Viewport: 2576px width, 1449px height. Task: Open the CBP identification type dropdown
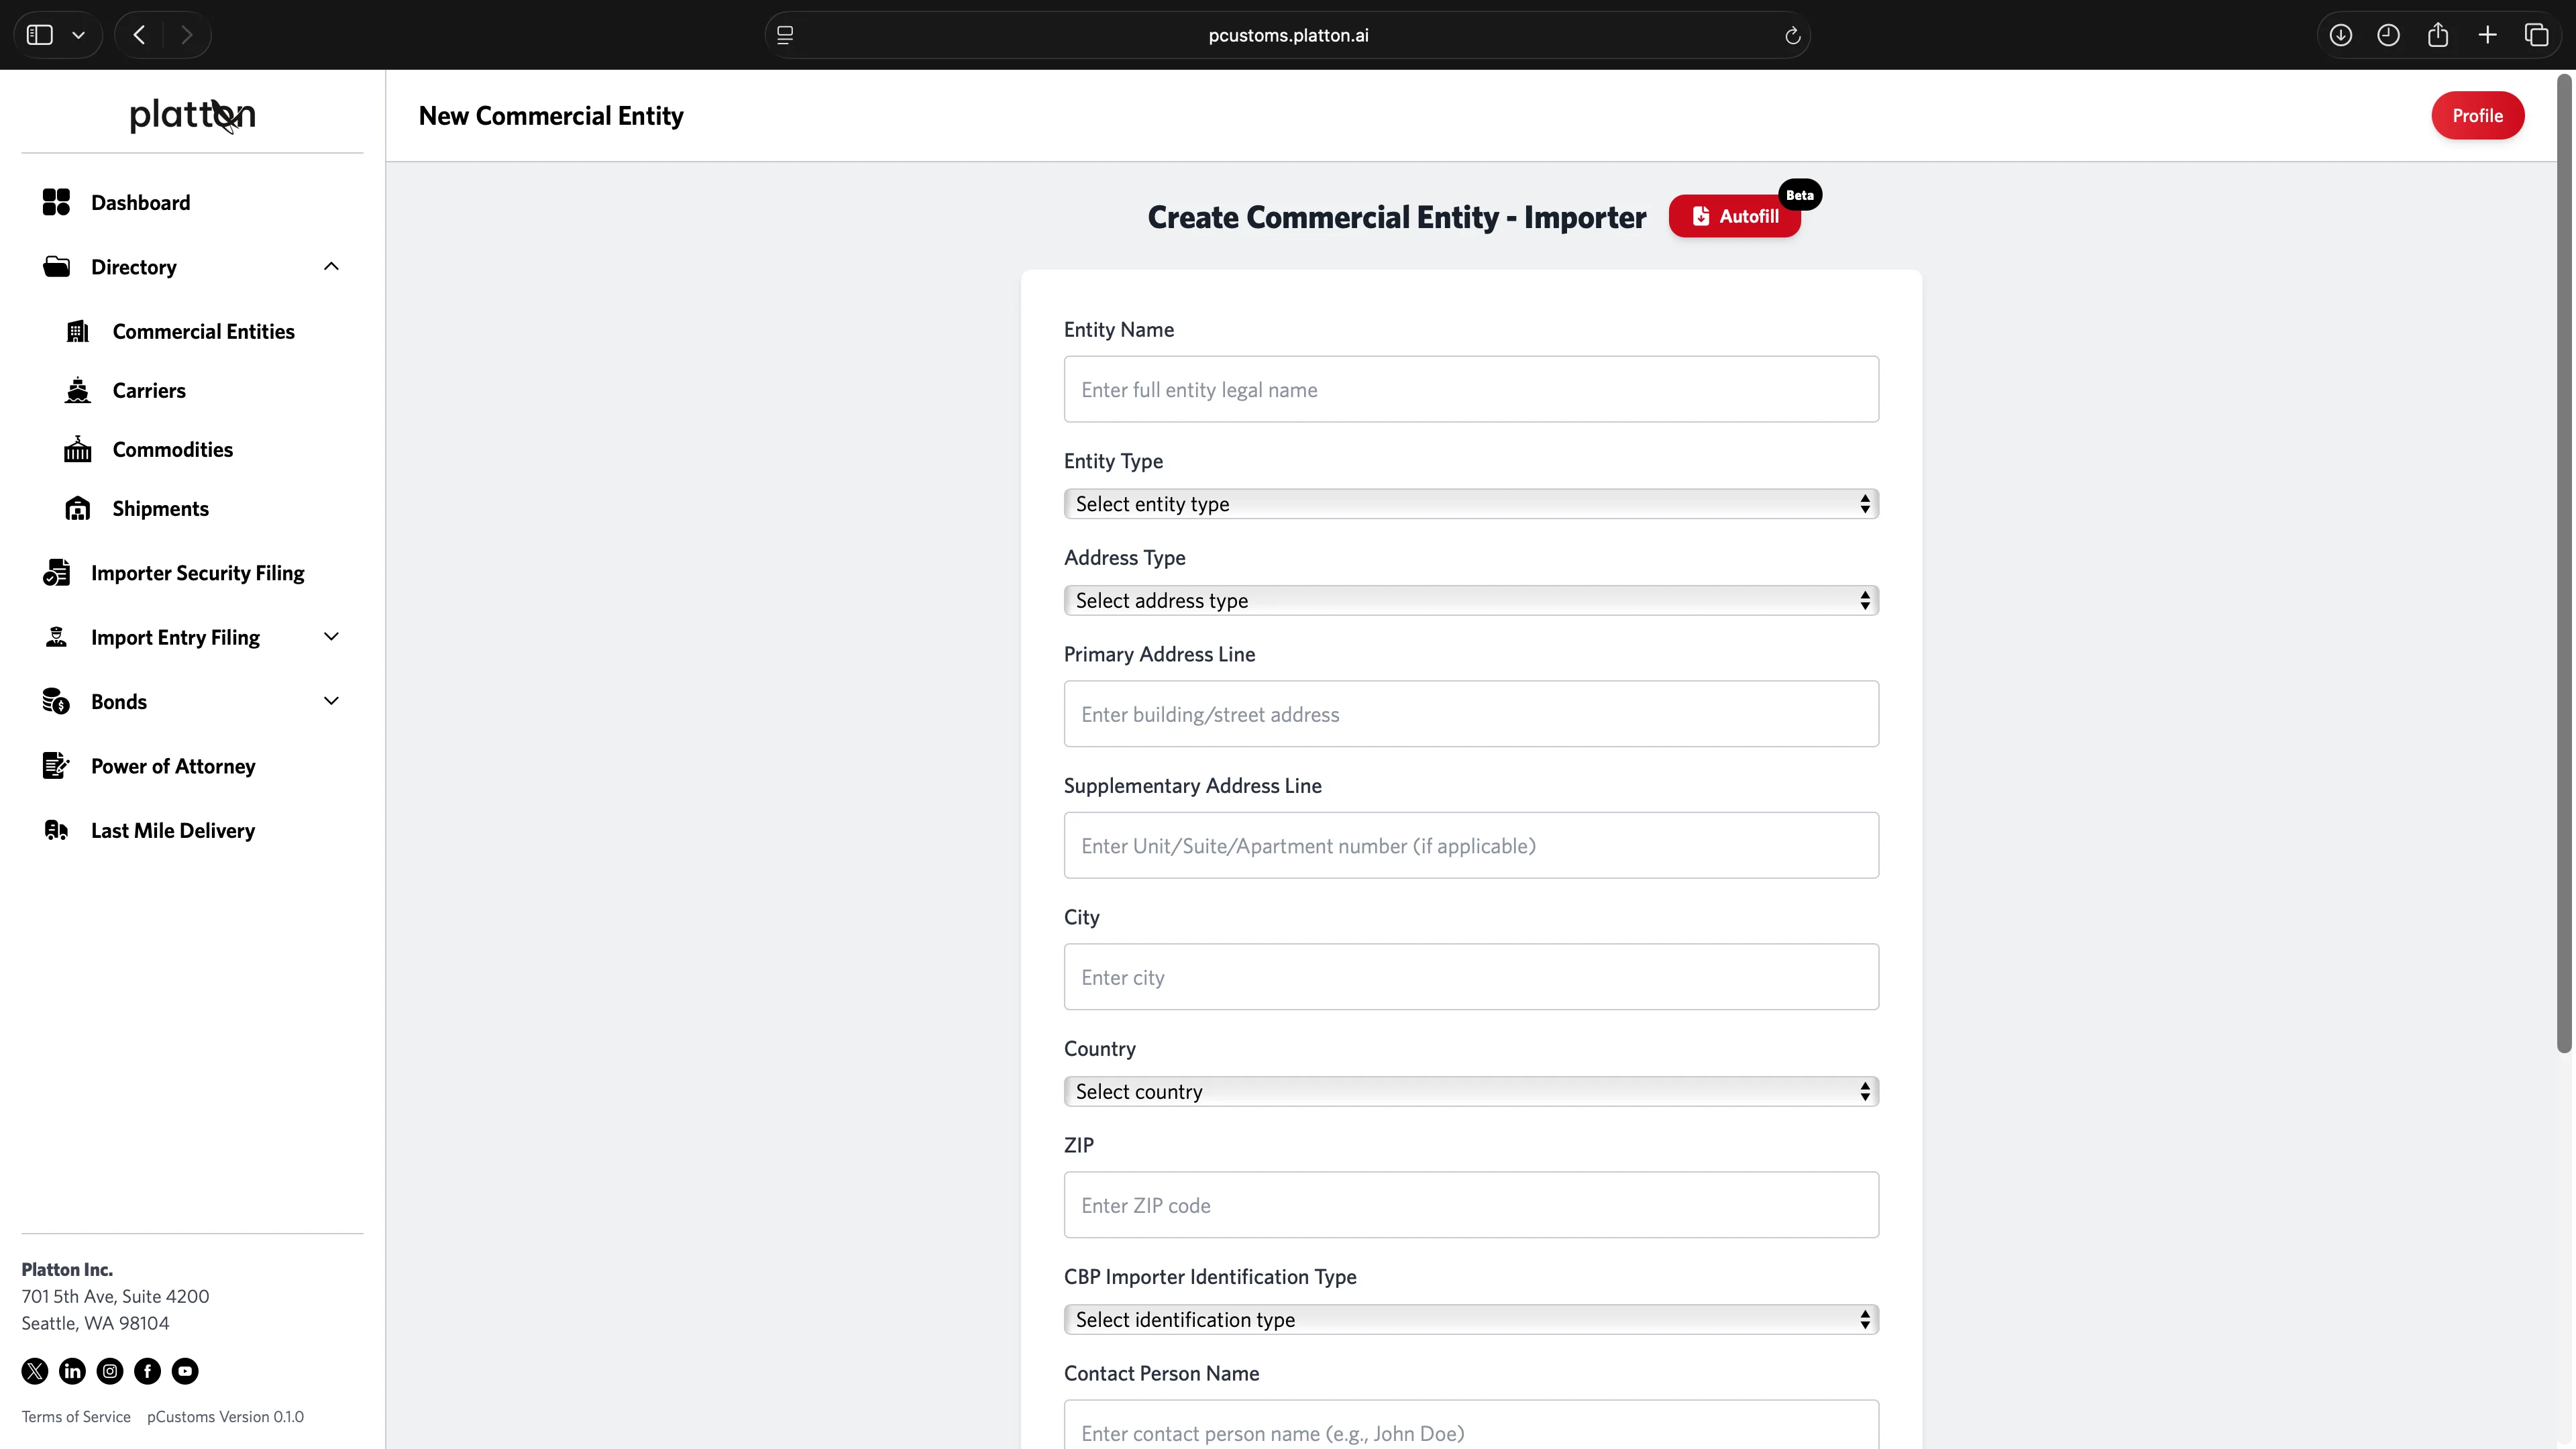point(1470,1319)
